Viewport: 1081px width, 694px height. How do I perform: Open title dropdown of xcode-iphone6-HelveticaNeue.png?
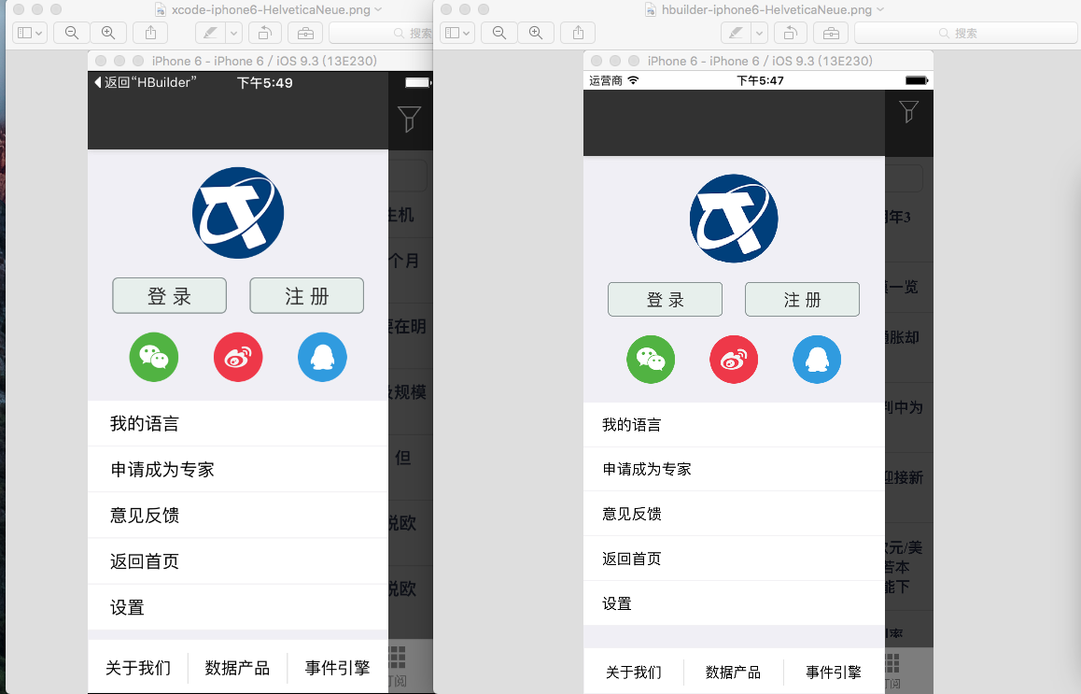378,9
